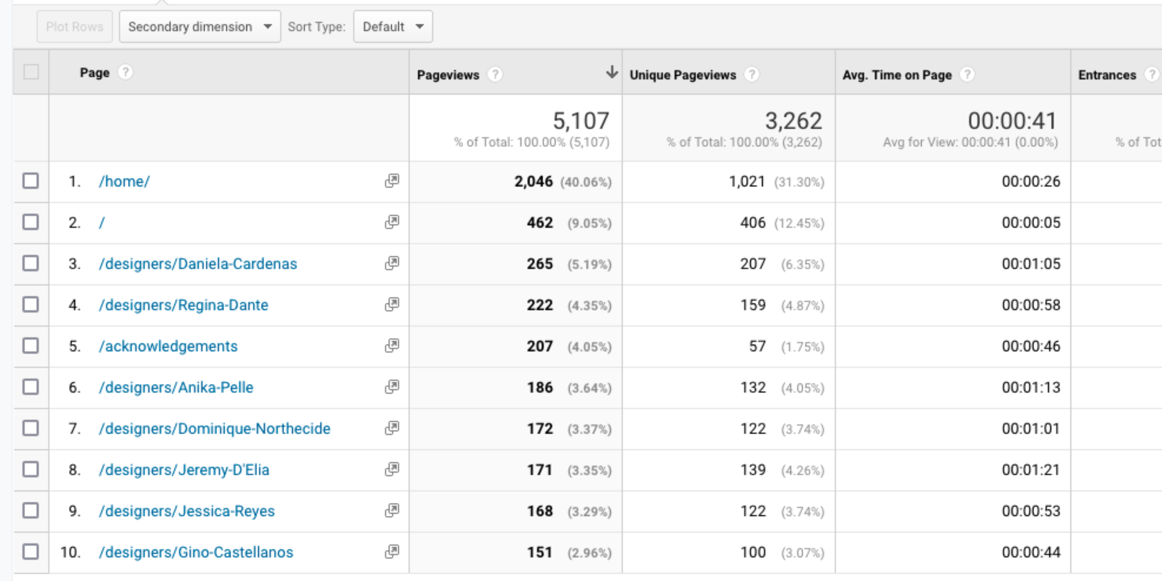Viewport: 1162px width, 581px height.
Task: Open Gino-Castellanos page external link icon
Action: pyautogui.click(x=391, y=552)
